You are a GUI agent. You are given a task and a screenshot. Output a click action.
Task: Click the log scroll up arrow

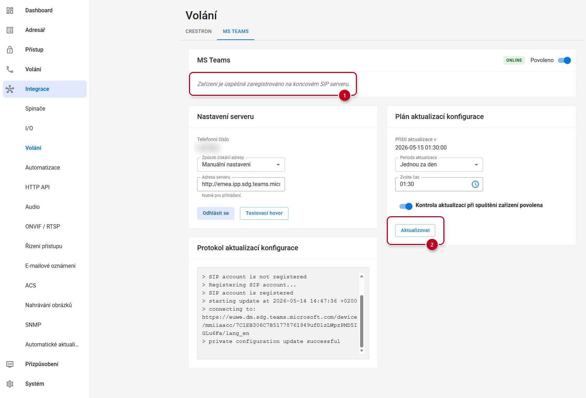(x=362, y=277)
